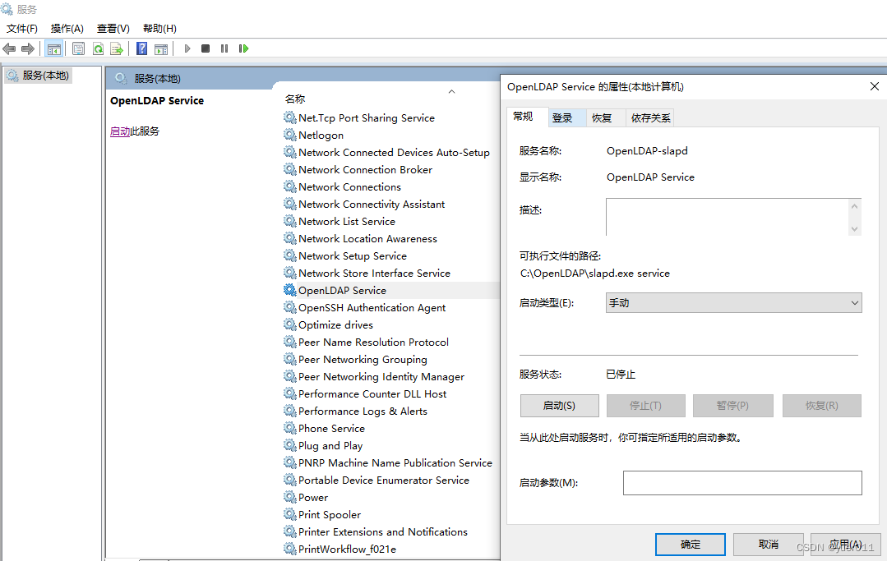Toggle show/hide console tree toolbar icon

pyautogui.click(x=54, y=49)
